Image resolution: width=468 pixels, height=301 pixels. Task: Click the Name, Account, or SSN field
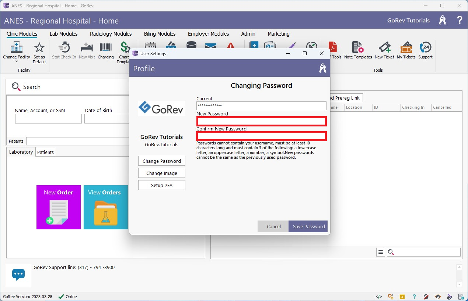pos(48,119)
